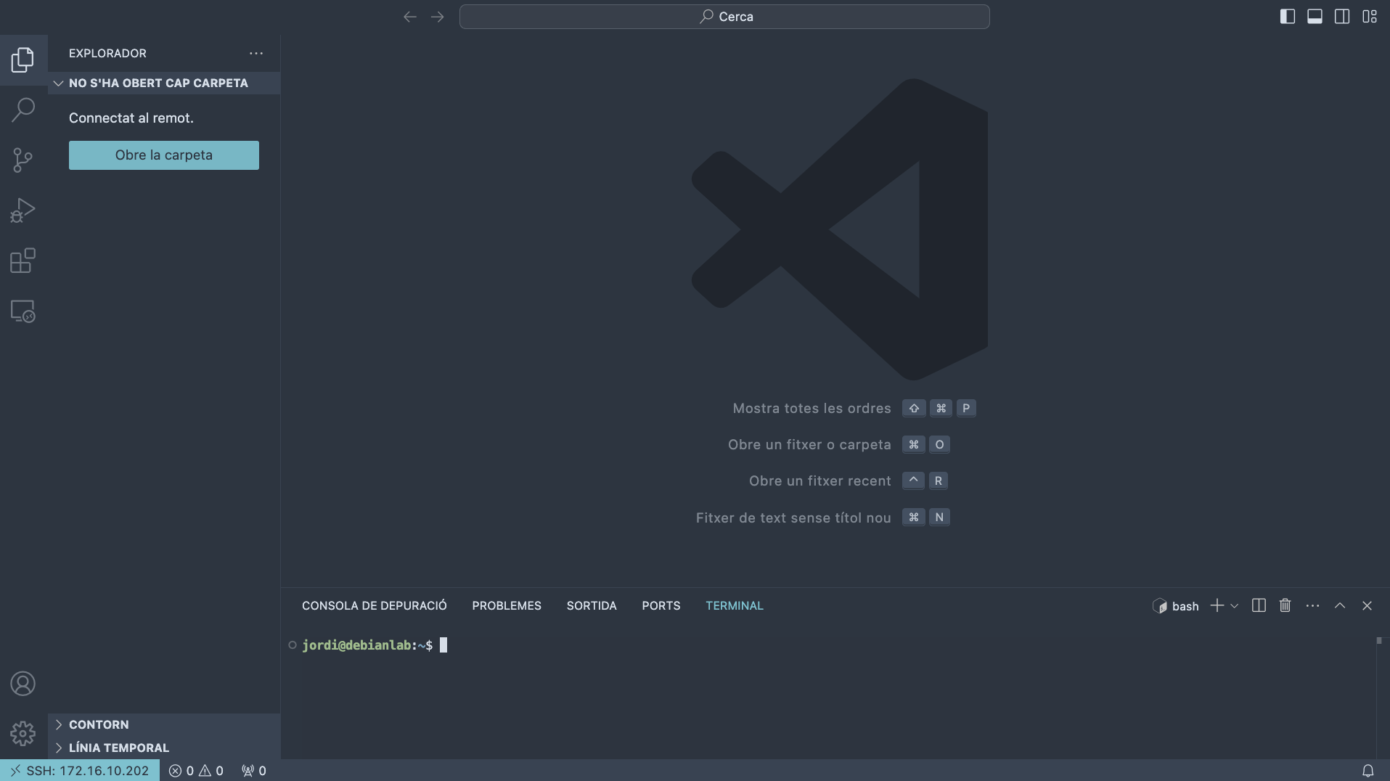Open the Extensions view
Viewport: 1390px width, 781px height.
23,261
